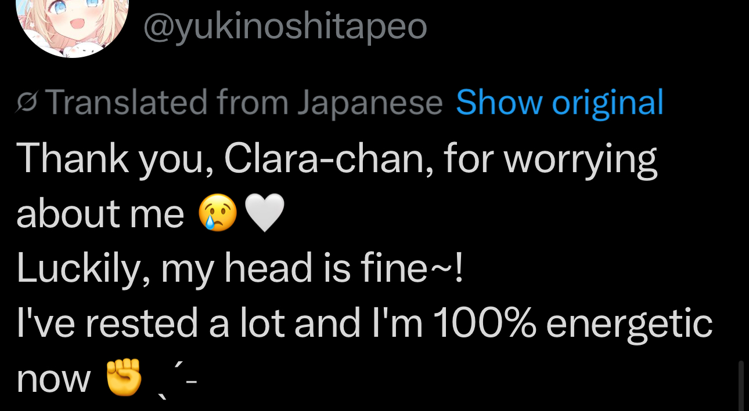Click the word "rested"
Image resolution: width=749 pixels, height=411 pixels.
click(x=142, y=323)
